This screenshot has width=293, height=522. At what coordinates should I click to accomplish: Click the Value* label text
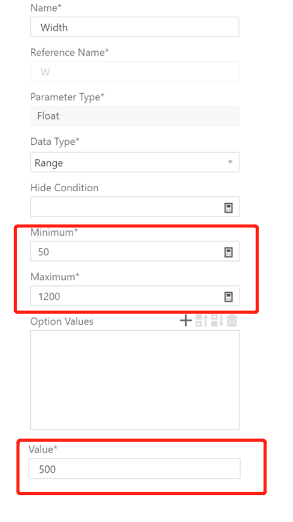[43, 449]
